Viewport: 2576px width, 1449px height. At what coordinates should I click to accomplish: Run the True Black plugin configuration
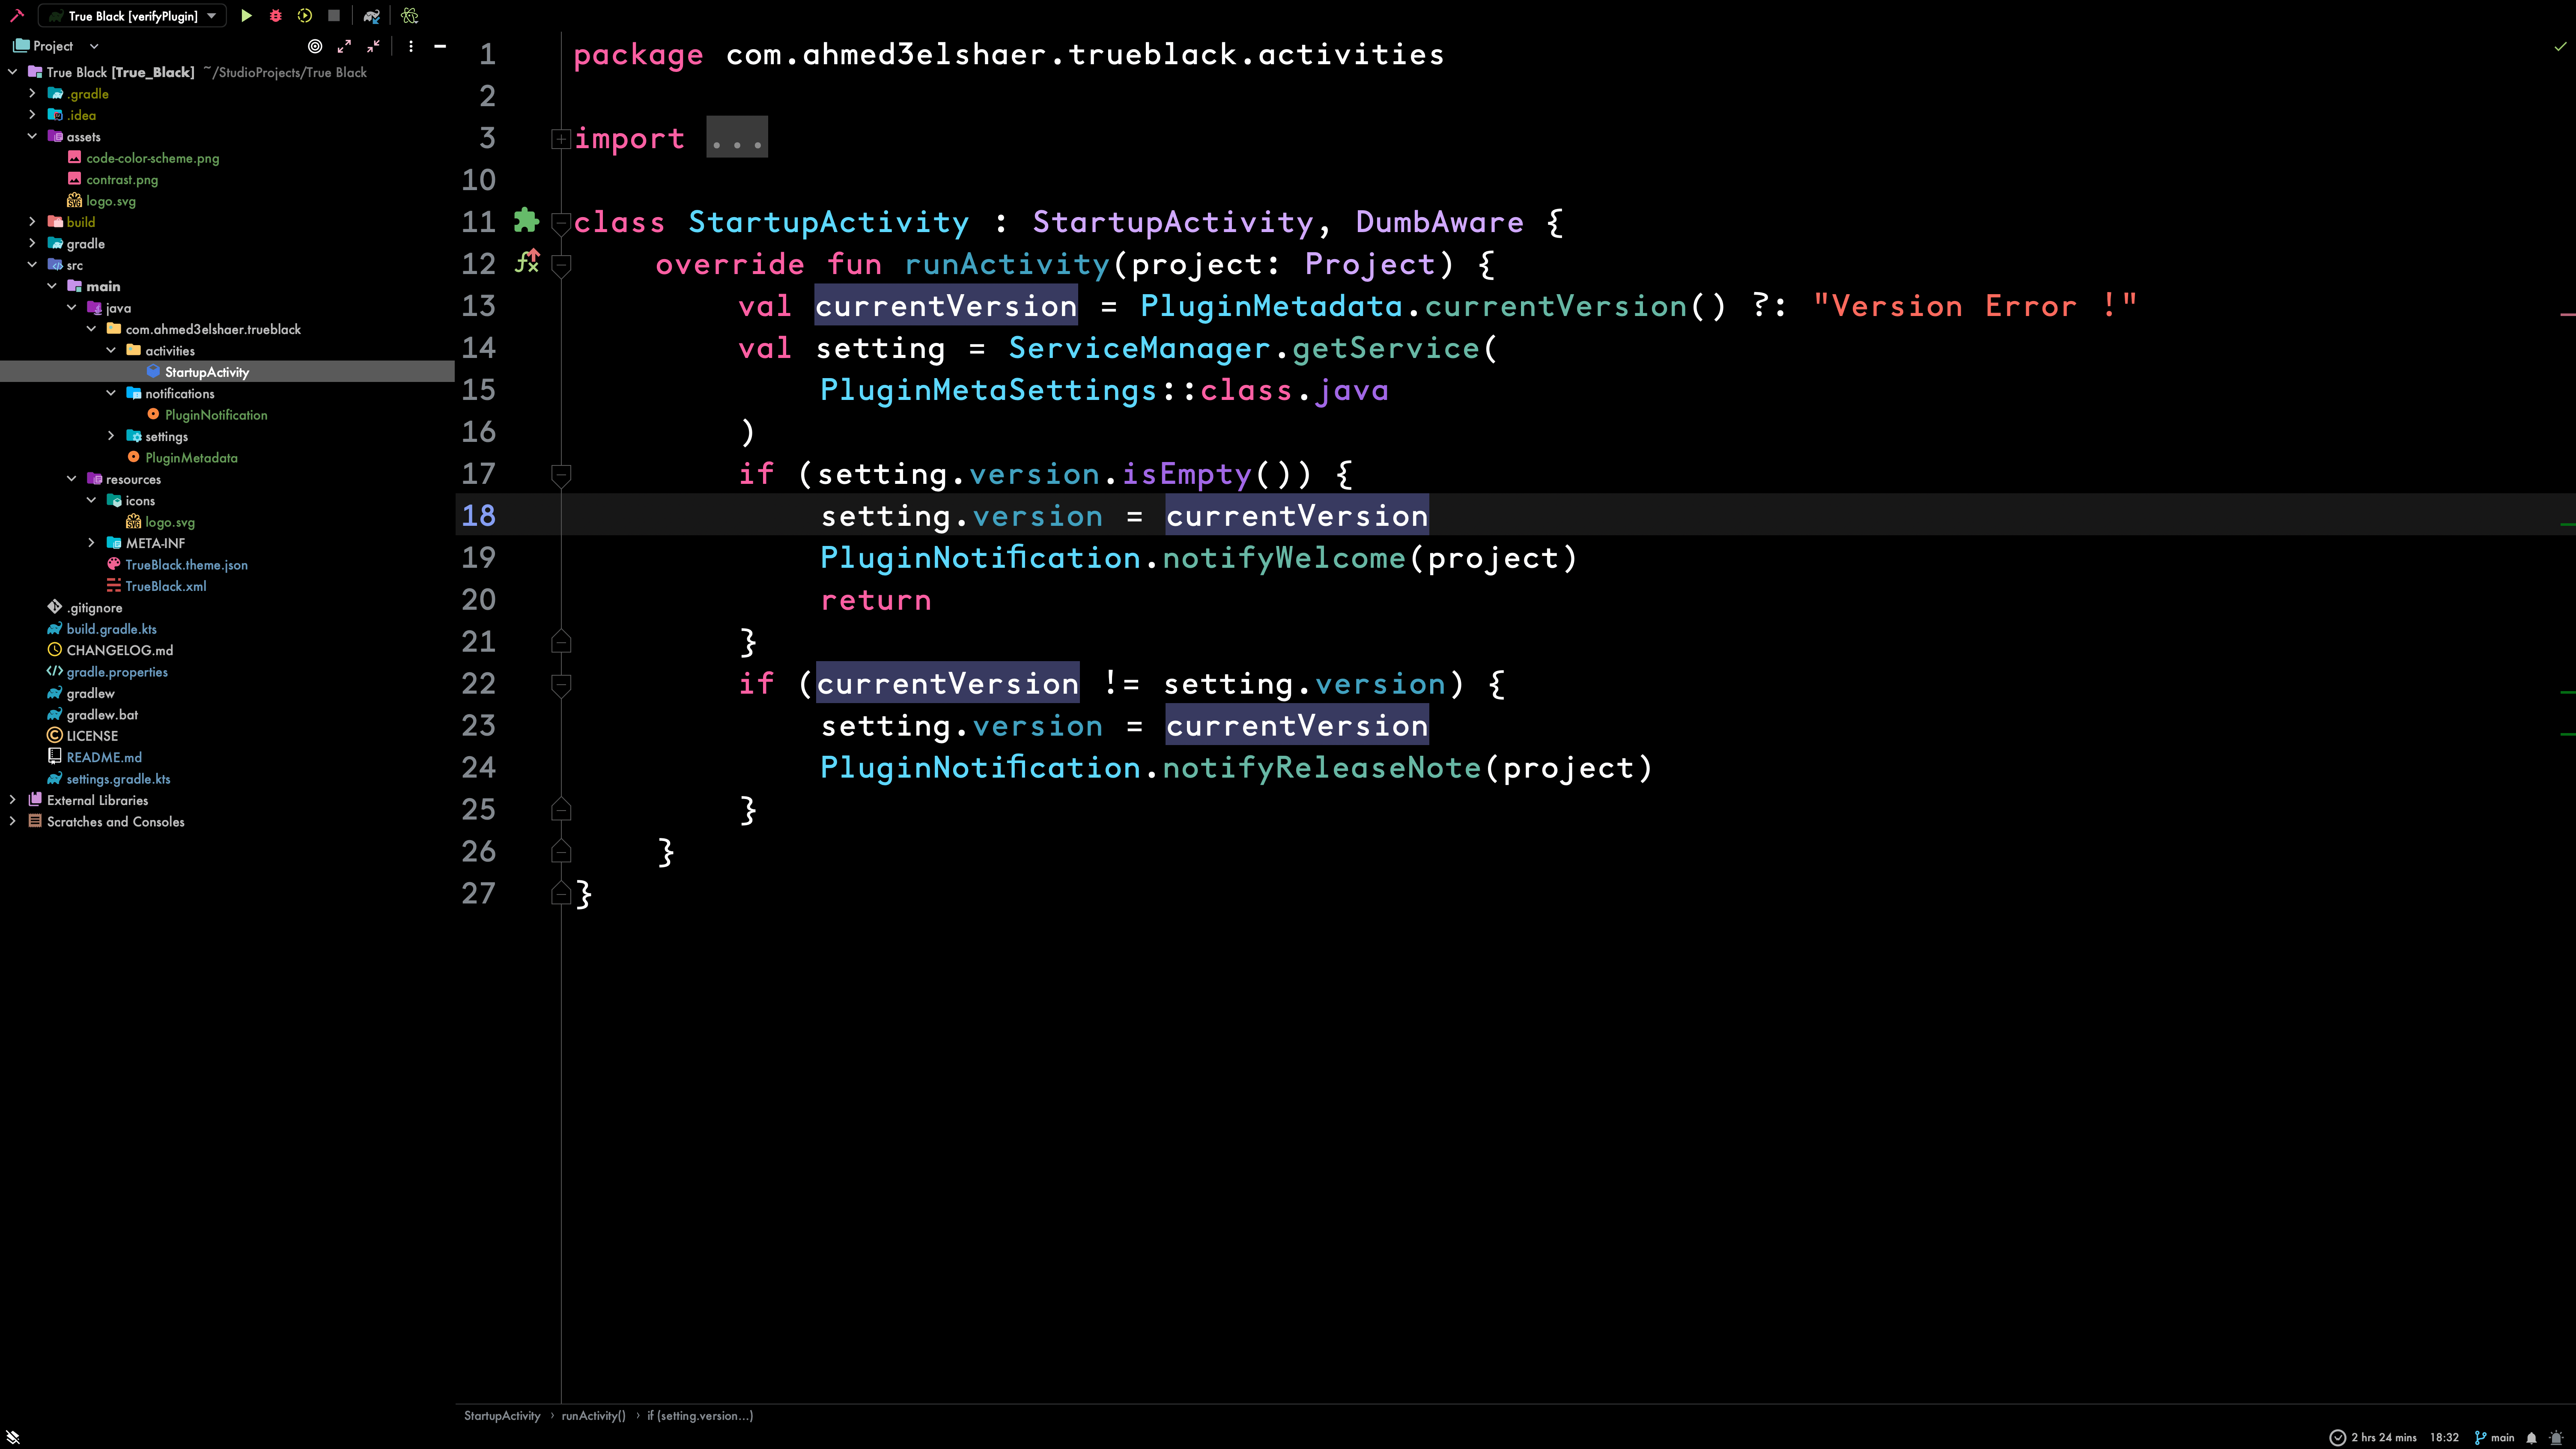(247, 16)
